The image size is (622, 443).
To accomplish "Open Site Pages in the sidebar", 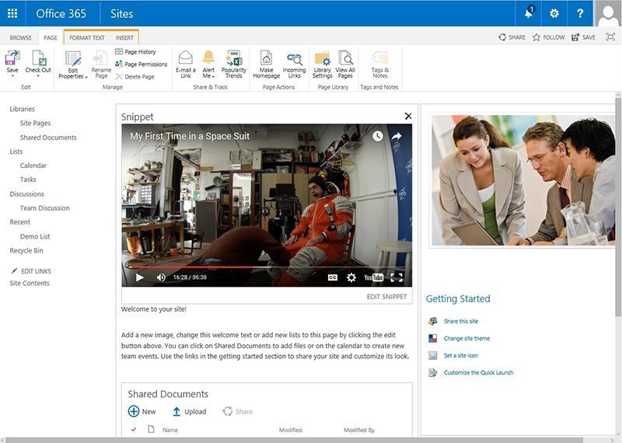I will [x=35, y=123].
